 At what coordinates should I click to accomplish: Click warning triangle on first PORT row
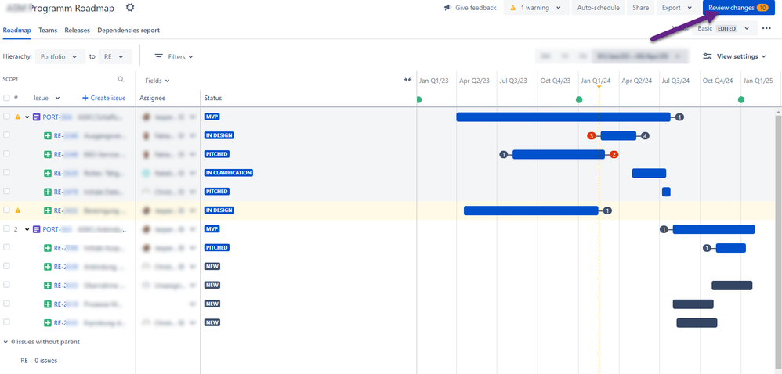18,117
